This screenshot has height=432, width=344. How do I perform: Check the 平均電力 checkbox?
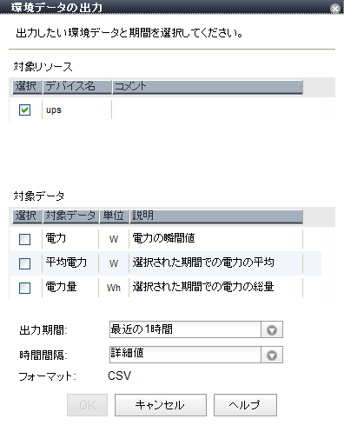[24, 263]
